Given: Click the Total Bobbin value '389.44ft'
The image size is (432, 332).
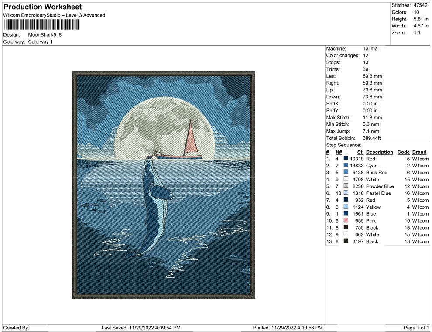Looking at the screenshot, I should (x=372, y=138).
